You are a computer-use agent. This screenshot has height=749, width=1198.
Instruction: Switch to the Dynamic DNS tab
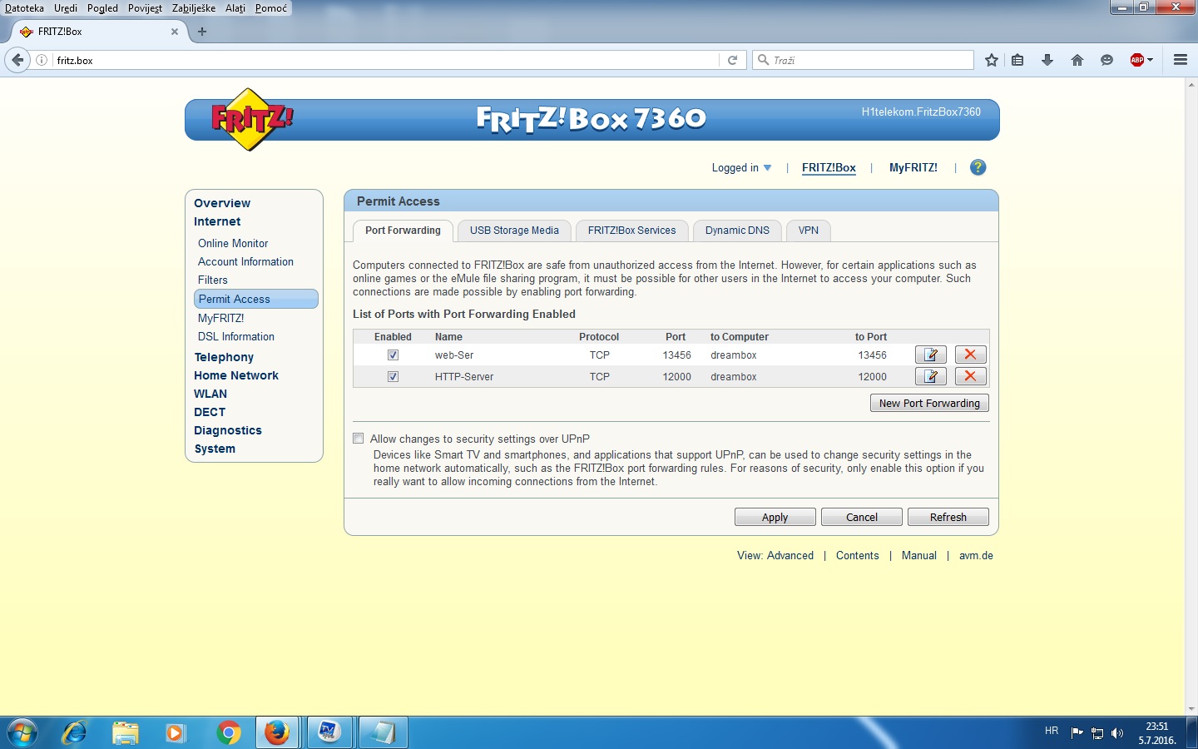click(737, 231)
